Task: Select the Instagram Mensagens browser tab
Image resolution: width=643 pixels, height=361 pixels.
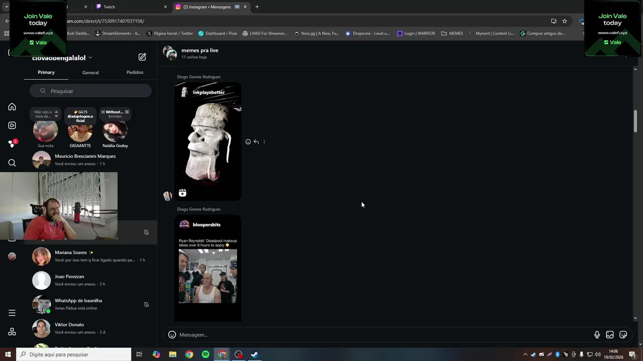Action: click(211, 7)
